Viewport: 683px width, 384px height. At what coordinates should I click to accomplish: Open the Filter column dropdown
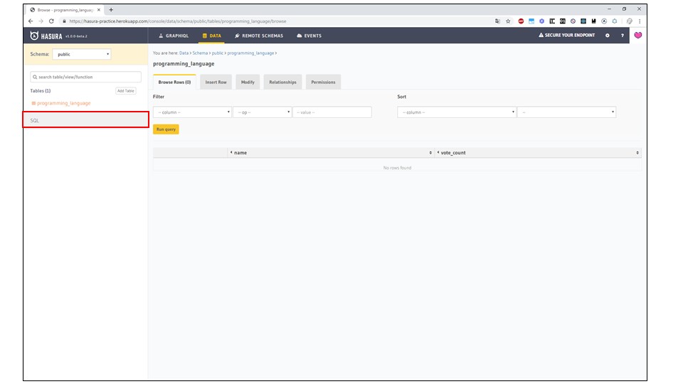192,112
